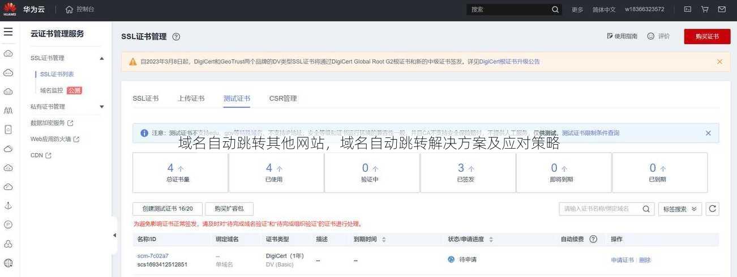
Task: Click the M-shaped icon in left rail
Action: pyautogui.click(x=8, y=110)
